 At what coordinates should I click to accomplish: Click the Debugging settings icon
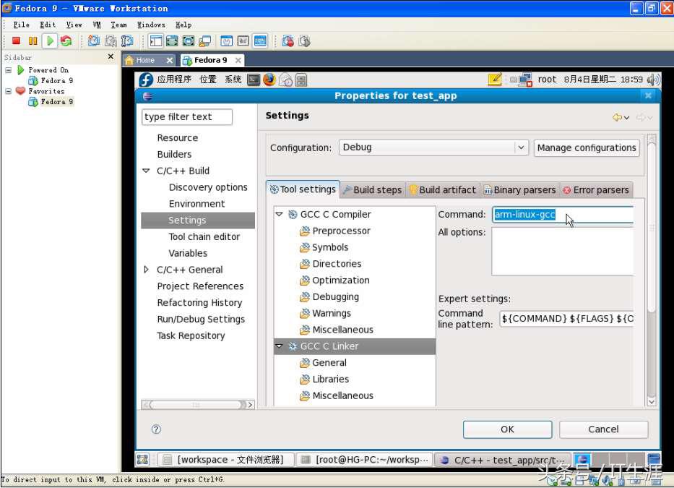[x=304, y=296]
